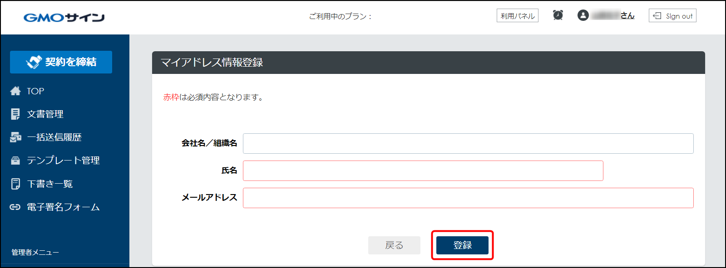Click the bulk send icon beside 一括送信履歴
The image size is (726, 268).
point(15,137)
